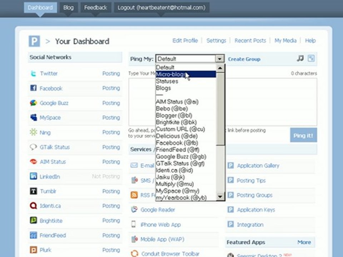343x257 pixels.
Task: Toggle Facebook Posting status
Action: 111,88
